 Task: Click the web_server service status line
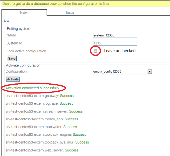coord(42,150)
